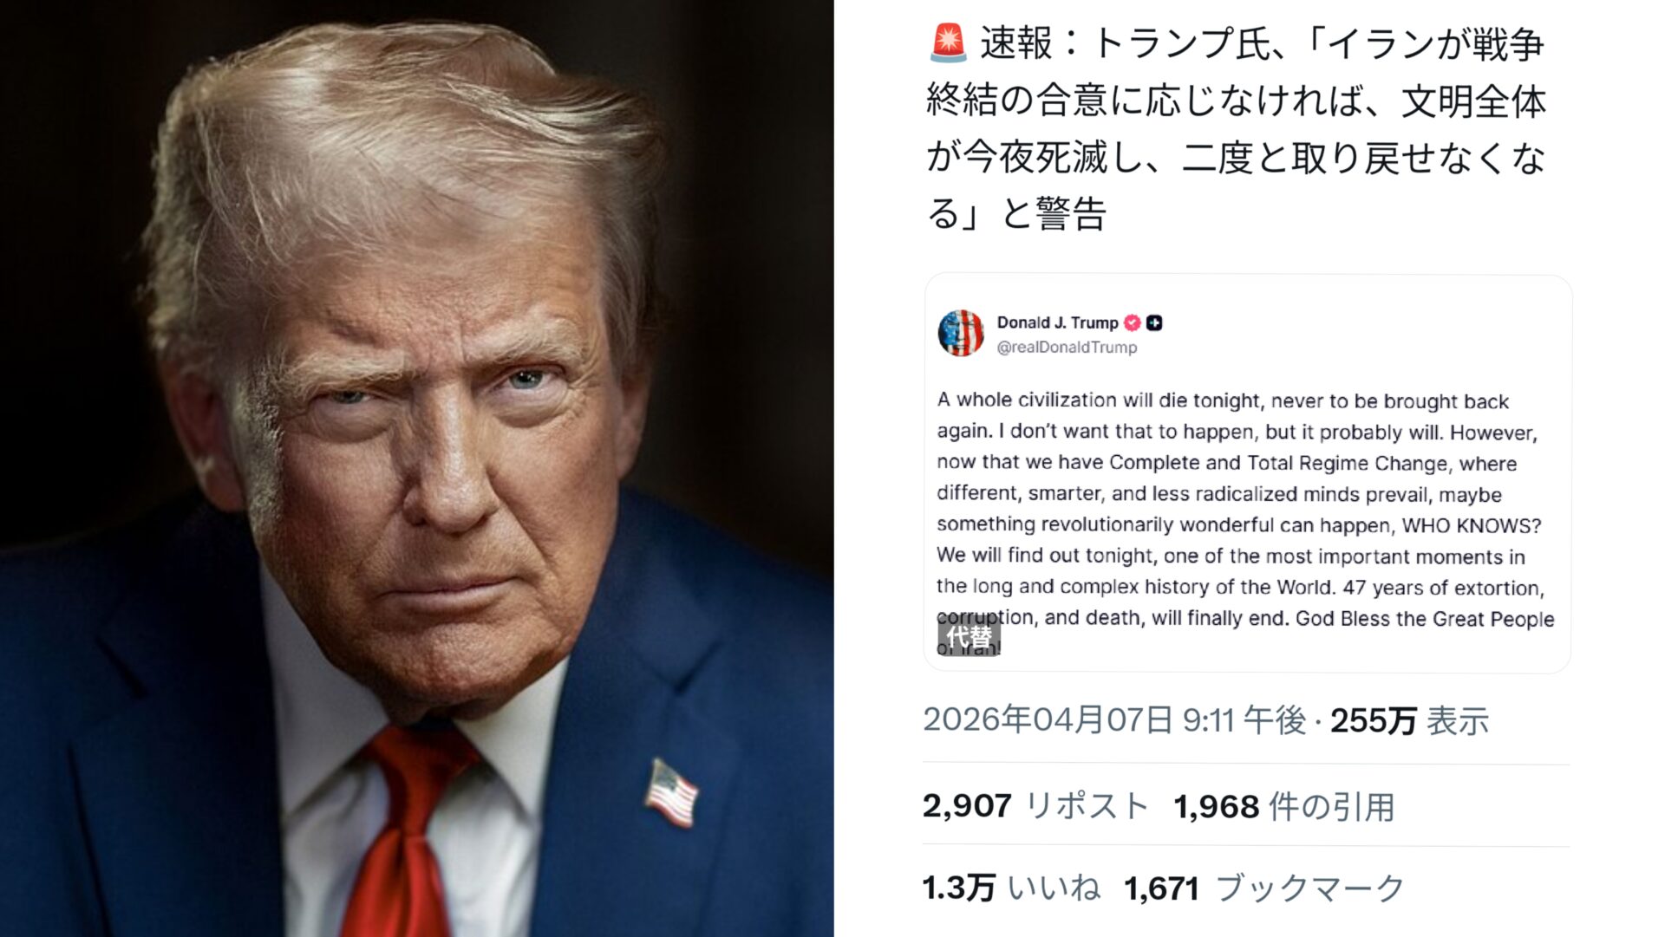The height and width of the screenshot is (937, 1665).
Task: Show the 2,907 リポスト list
Action: tap(1035, 806)
